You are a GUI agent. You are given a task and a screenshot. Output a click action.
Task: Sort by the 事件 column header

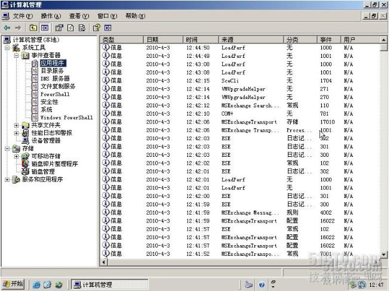pyautogui.click(x=329, y=40)
